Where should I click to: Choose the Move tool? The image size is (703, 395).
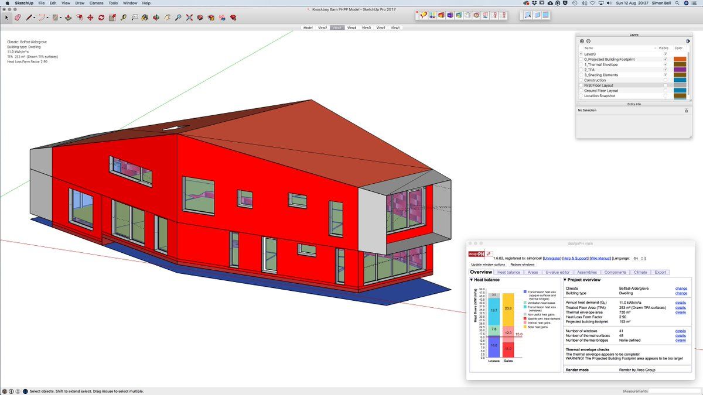pos(90,18)
